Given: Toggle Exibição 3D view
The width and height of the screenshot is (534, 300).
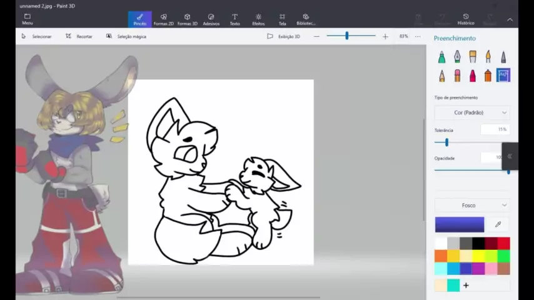Looking at the screenshot, I should tap(284, 36).
